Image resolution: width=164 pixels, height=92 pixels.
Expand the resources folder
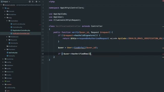pos(3,72)
